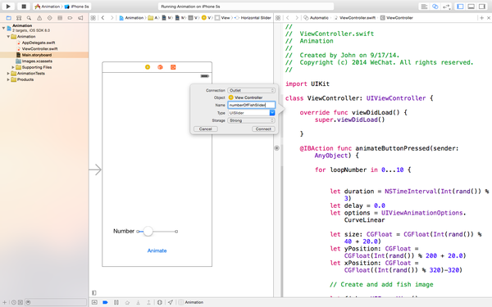Image resolution: width=492 pixels, height=307 pixels.
Task: Click the storyboard editor related items grid icon
Action: [x=93, y=18]
